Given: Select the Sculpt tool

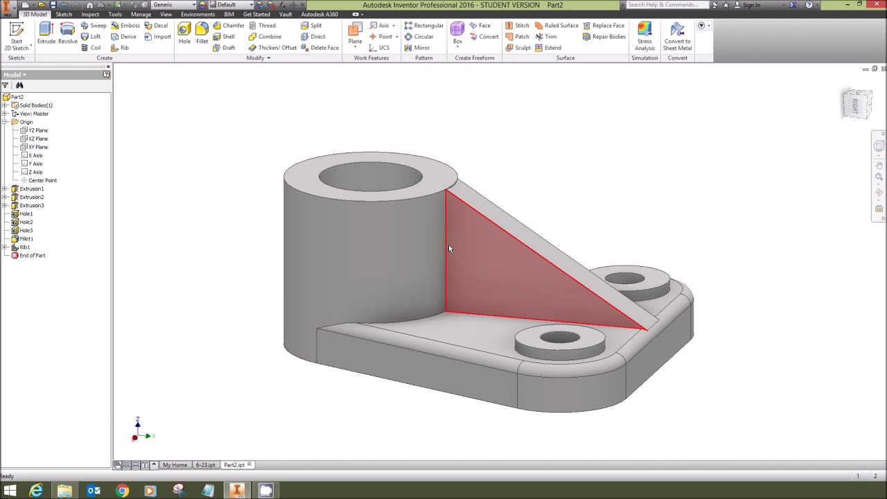Looking at the screenshot, I should click(x=518, y=48).
